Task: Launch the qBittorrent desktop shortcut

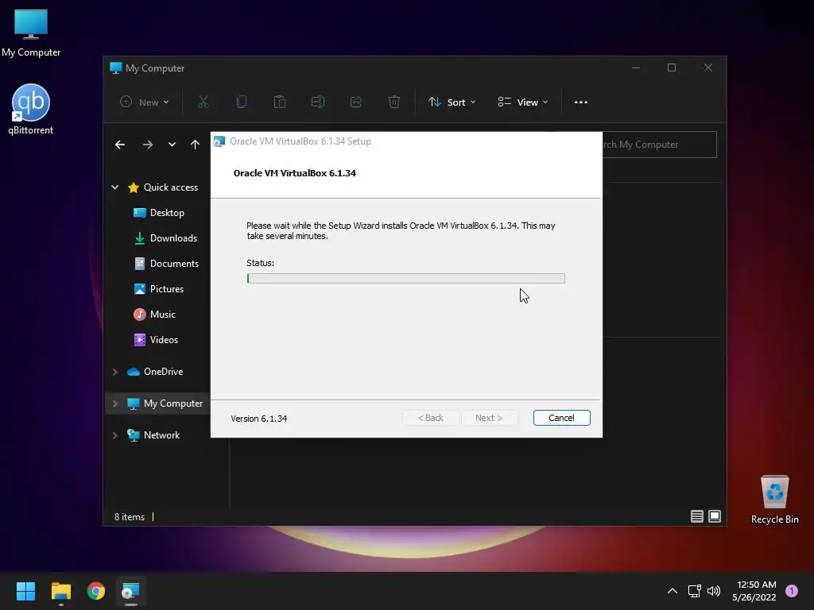Action: (x=31, y=110)
